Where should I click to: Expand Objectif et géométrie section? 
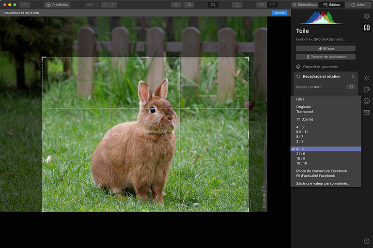[320, 67]
